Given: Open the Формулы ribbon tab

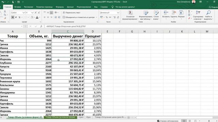Looking at the screenshot, I should pyautogui.click(x=60, y=7).
